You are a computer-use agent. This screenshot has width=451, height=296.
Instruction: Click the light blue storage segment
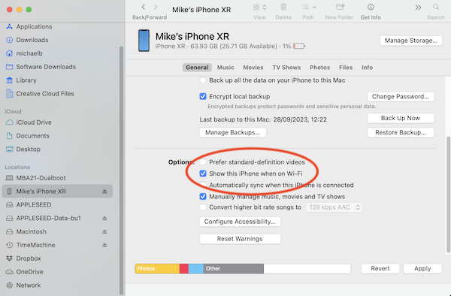point(196,269)
